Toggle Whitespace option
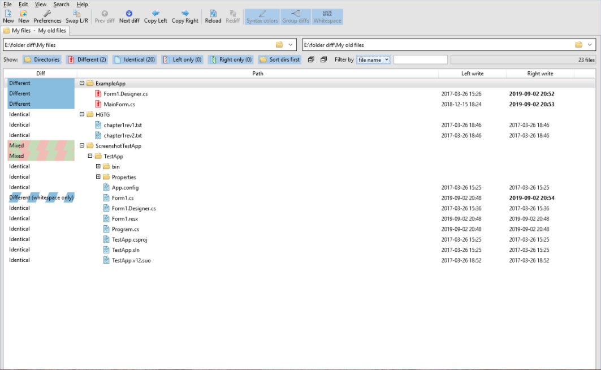This screenshot has width=601, height=370. click(x=327, y=16)
